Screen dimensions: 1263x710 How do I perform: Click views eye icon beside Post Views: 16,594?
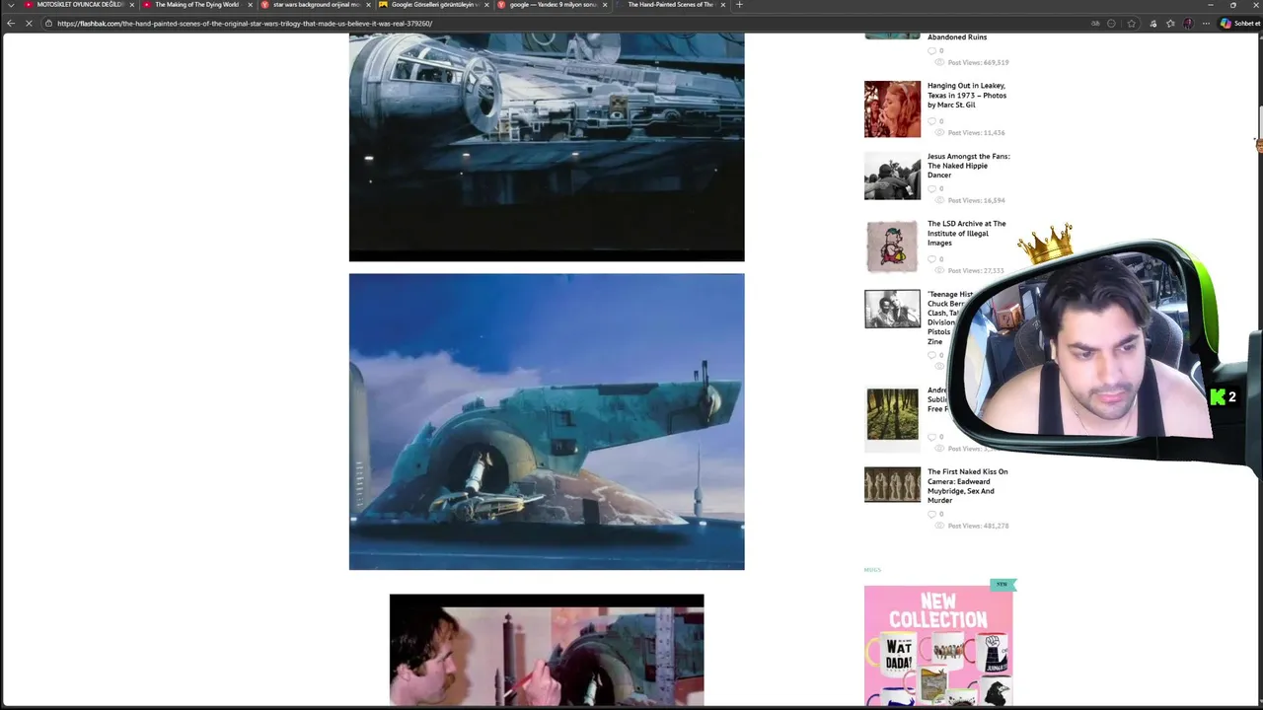939,200
